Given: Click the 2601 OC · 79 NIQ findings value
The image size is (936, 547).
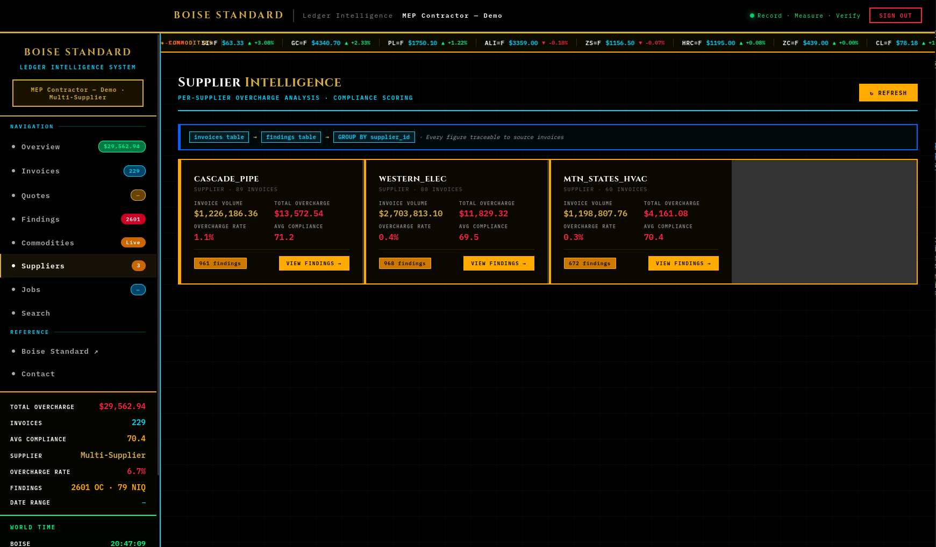Looking at the screenshot, I should click(x=109, y=487).
